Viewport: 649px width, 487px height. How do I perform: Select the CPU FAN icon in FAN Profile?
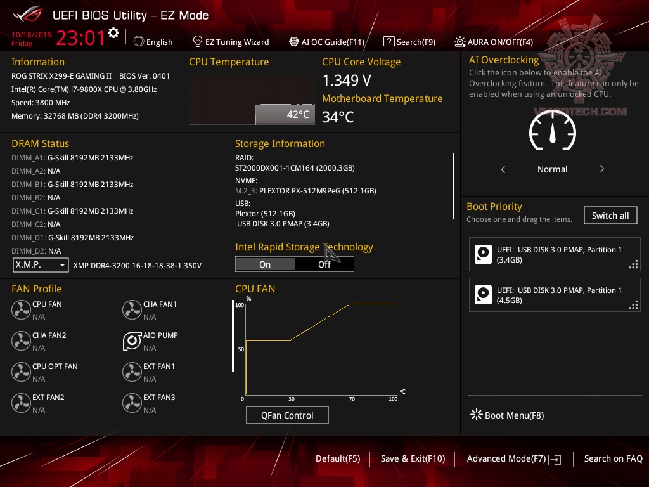(x=21, y=309)
